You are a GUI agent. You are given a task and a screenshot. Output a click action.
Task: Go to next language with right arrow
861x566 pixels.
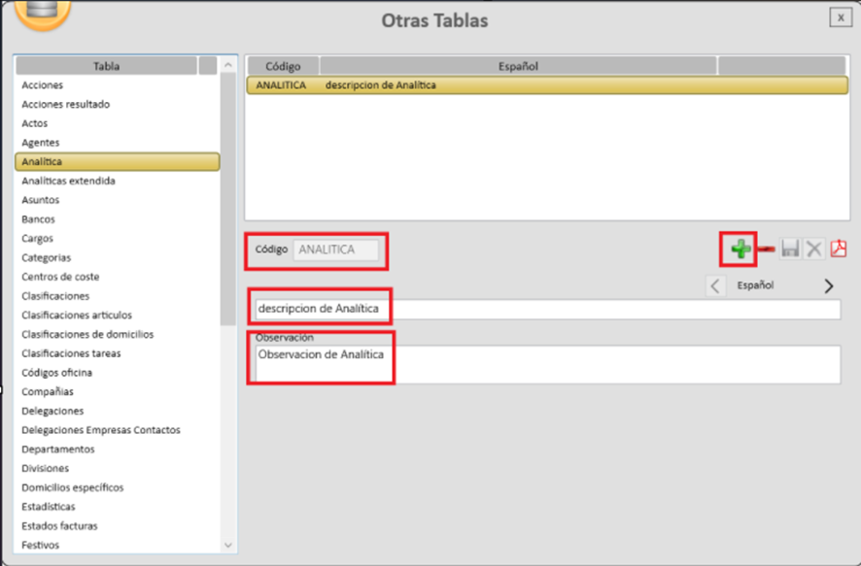point(828,285)
